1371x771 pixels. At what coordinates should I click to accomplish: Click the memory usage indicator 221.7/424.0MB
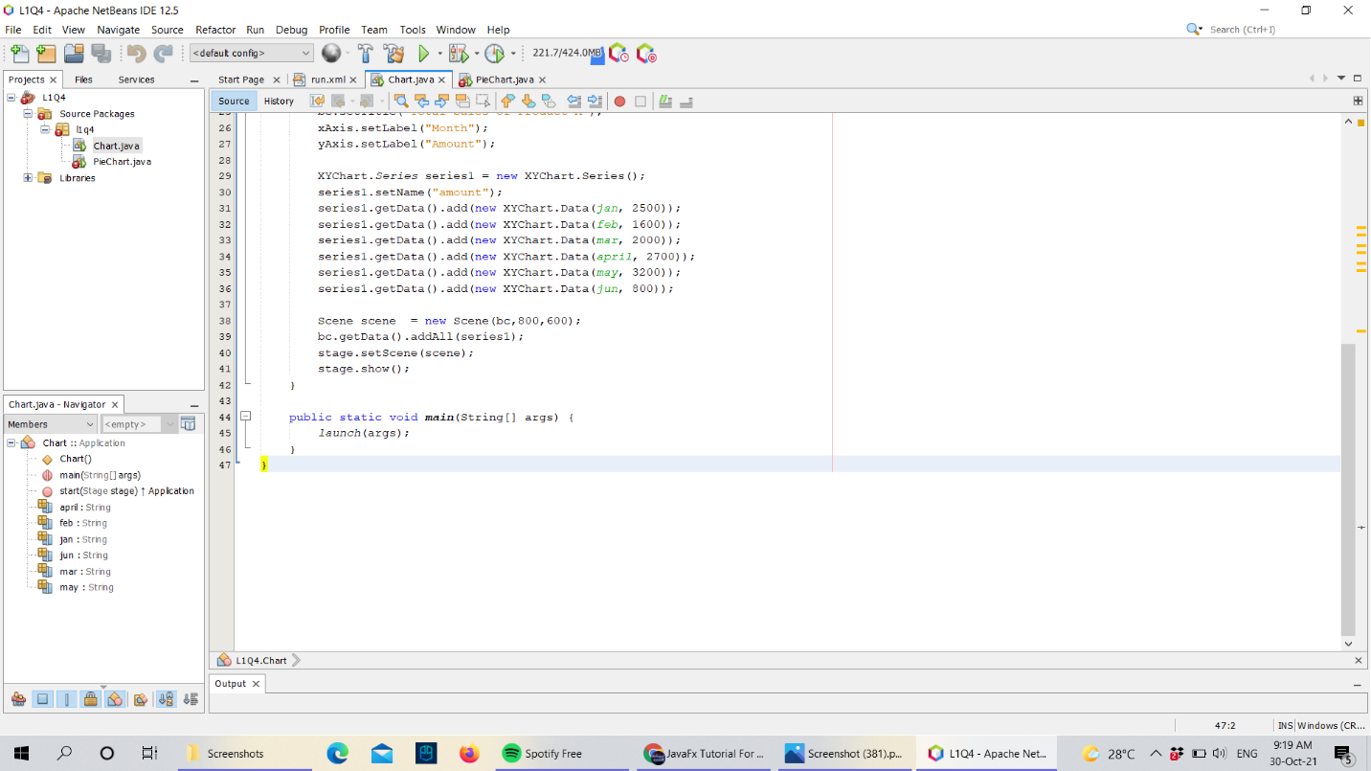coord(568,54)
